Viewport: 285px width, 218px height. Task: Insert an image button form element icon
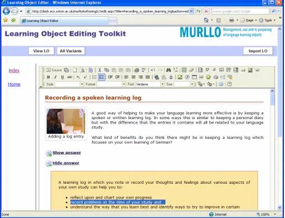(x=250, y=70)
